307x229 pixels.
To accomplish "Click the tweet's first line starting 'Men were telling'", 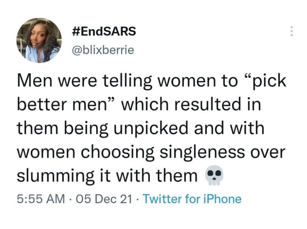I will [152, 81].
